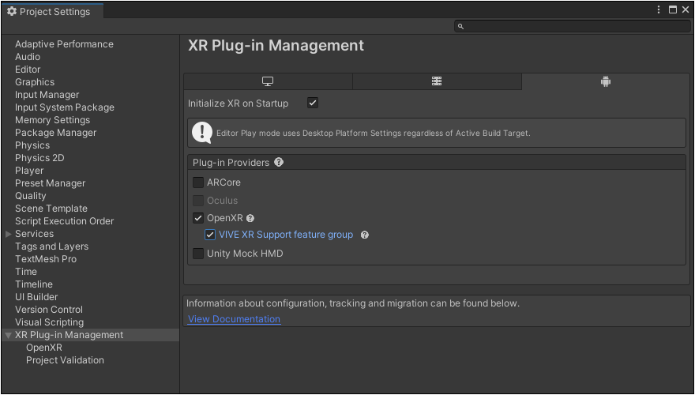This screenshot has width=695, height=395.
Task: Switch to the Android platform tab
Action: click(605, 81)
